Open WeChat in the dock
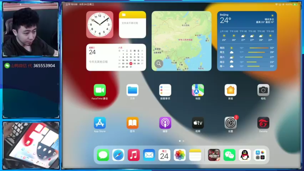304x171 pixels. (230, 155)
